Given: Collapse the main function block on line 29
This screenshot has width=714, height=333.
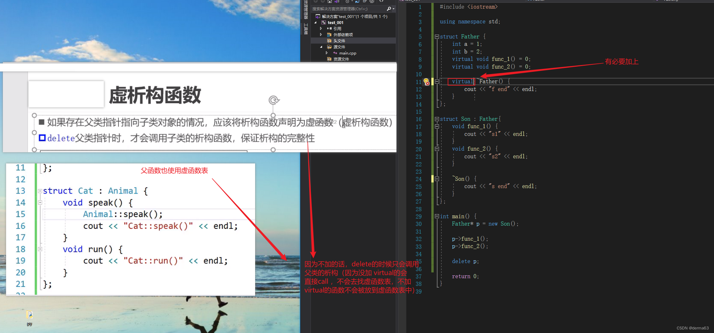Looking at the screenshot, I should (436, 216).
